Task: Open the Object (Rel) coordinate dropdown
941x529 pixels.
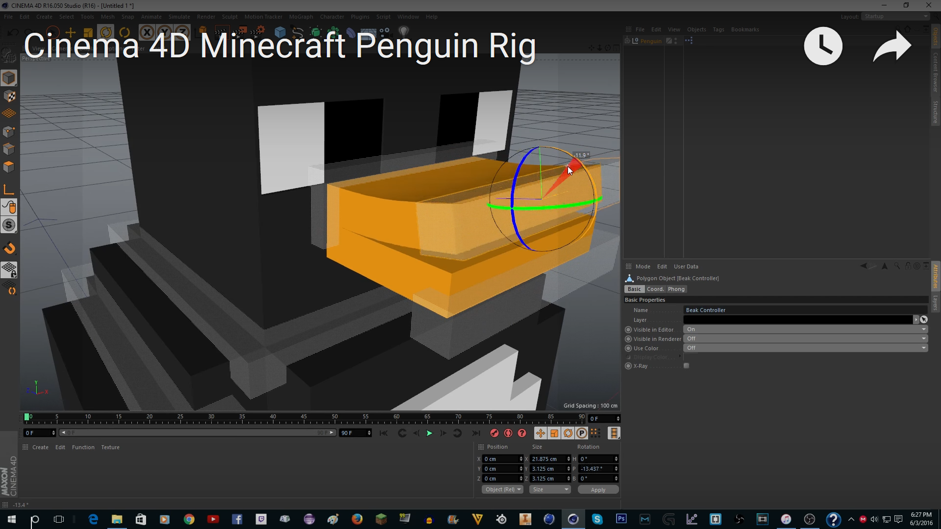Action: [x=503, y=489]
